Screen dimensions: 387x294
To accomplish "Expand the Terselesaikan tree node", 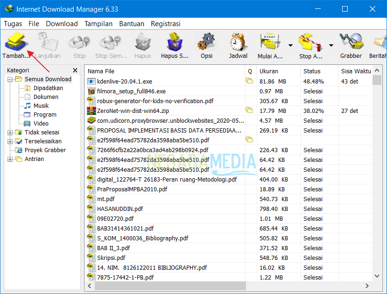I will pos(10,141).
